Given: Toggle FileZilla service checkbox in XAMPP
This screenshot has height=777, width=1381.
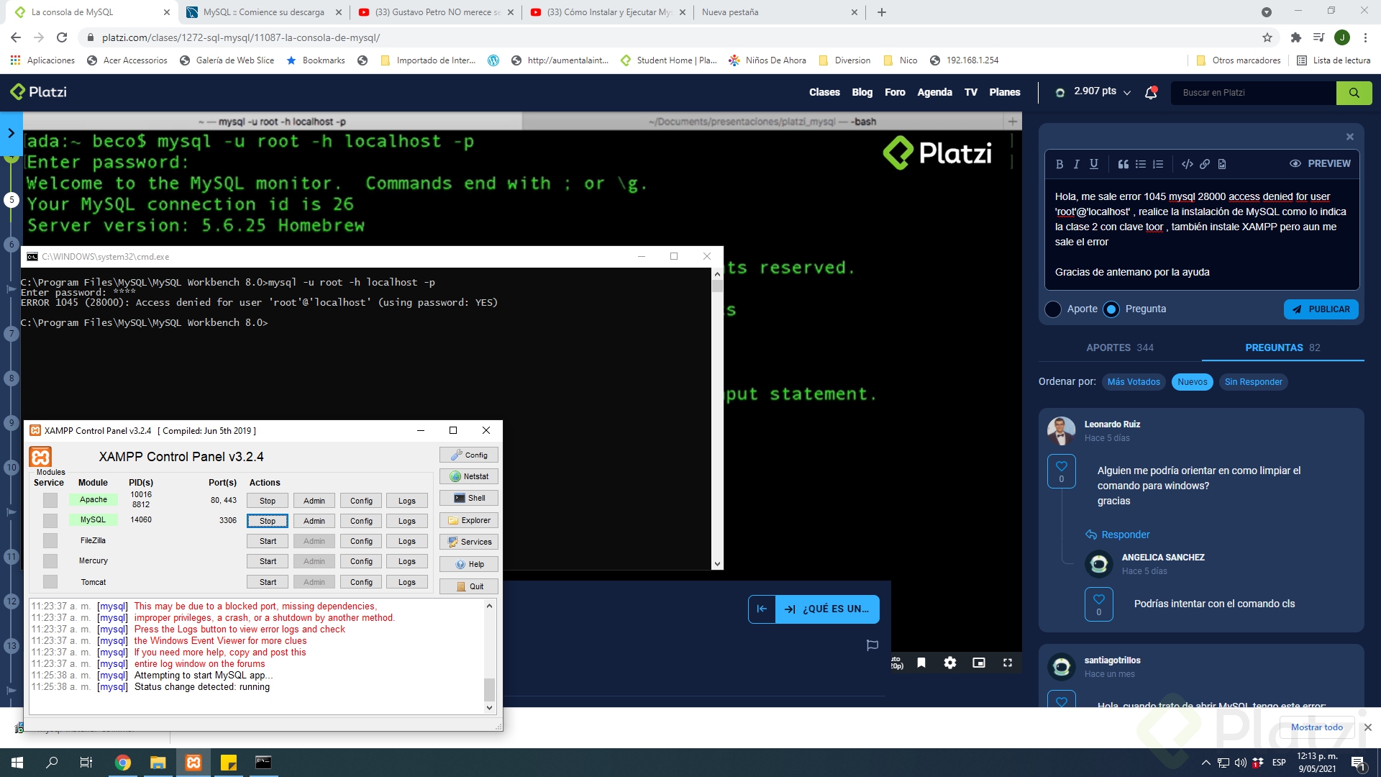Looking at the screenshot, I should tap(50, 540).
